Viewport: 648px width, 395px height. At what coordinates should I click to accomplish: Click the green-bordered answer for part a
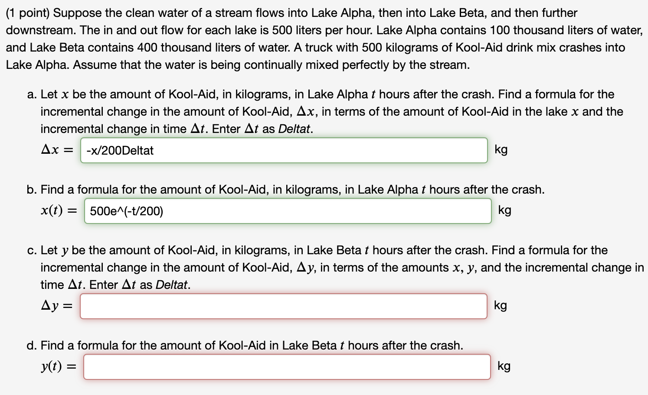pyautogui.click(x=284, y=150)
